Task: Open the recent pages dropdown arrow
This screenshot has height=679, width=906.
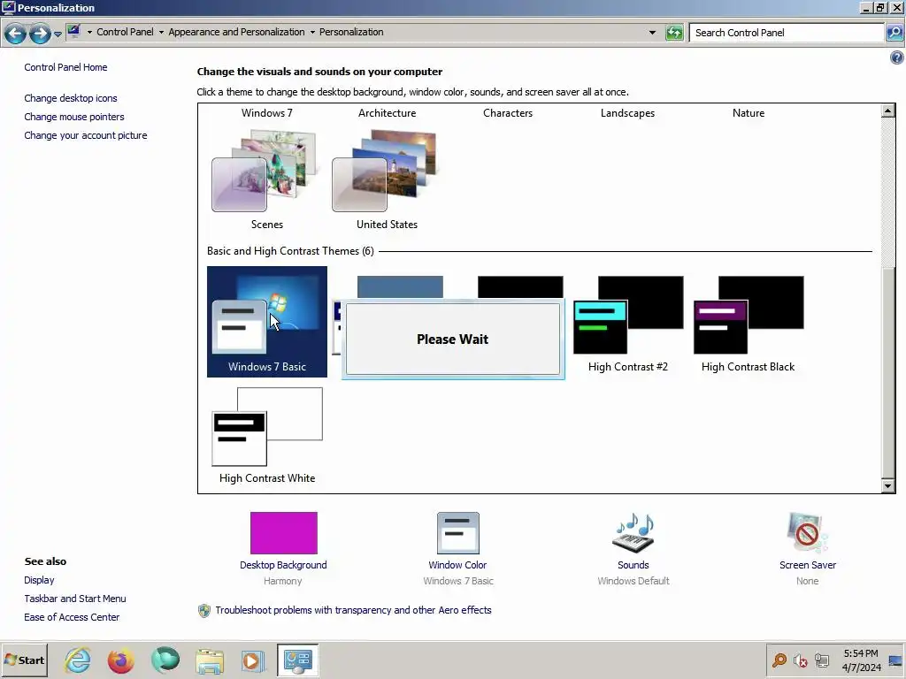Action: coord(58,34)
